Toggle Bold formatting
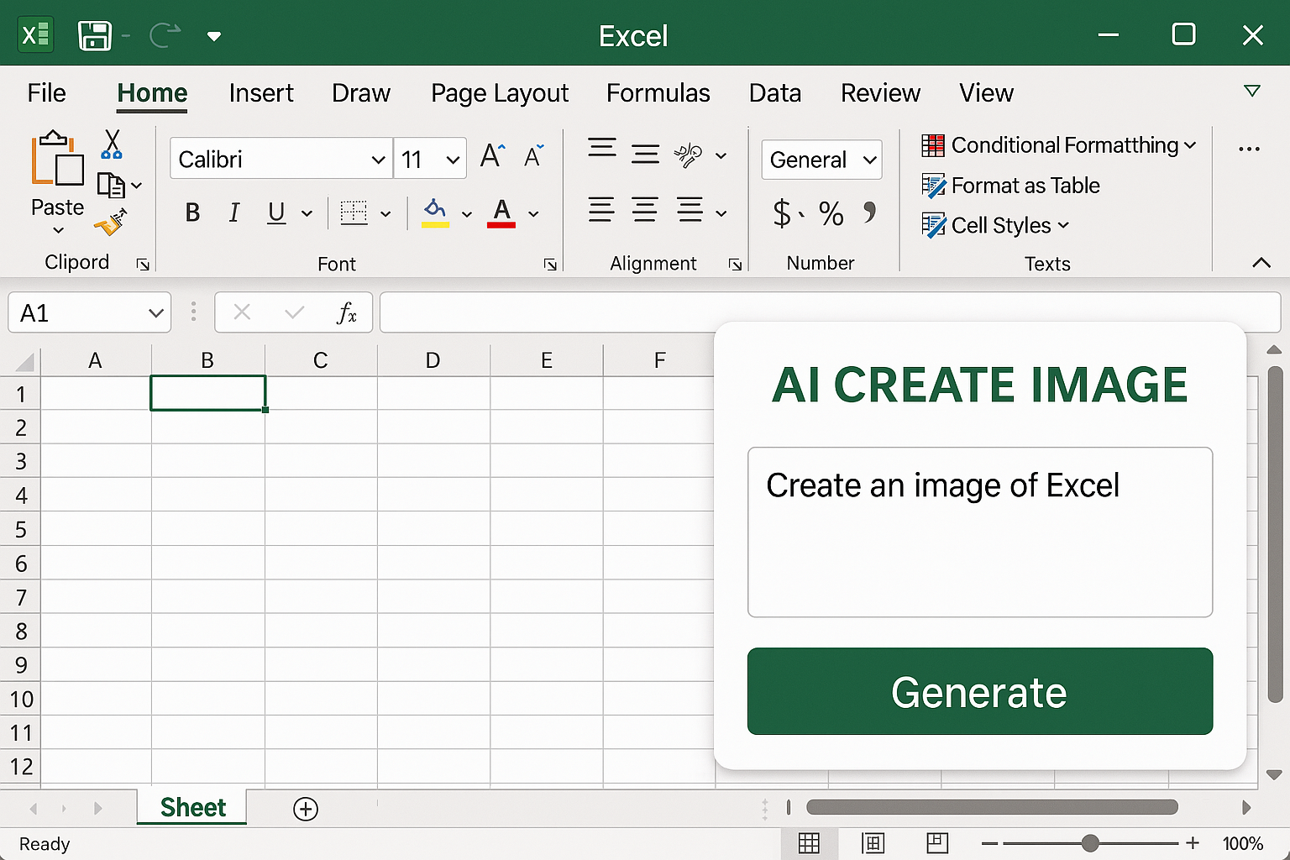Image resolution: width=1290 pixels, height=860 pixels. [192, 213]
